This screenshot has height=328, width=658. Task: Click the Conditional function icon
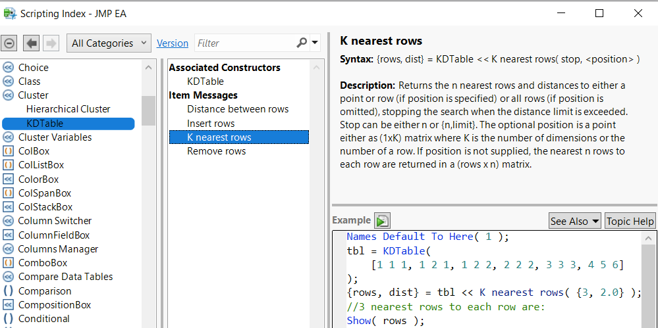coord(8,319)
